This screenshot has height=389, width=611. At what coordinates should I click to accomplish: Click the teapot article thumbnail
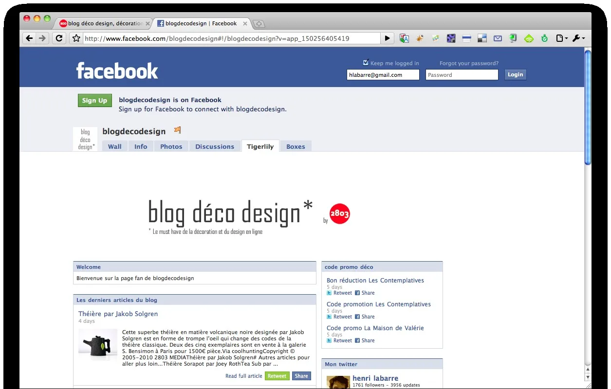point(98,345)
